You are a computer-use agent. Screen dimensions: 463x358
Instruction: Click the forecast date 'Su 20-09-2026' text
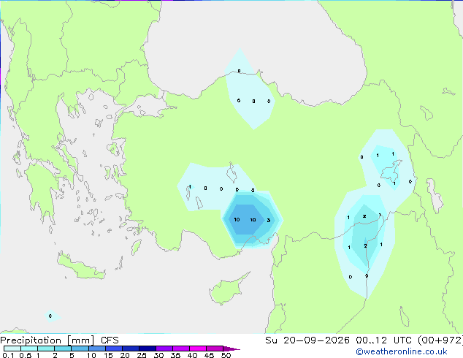tap(307, 340)
